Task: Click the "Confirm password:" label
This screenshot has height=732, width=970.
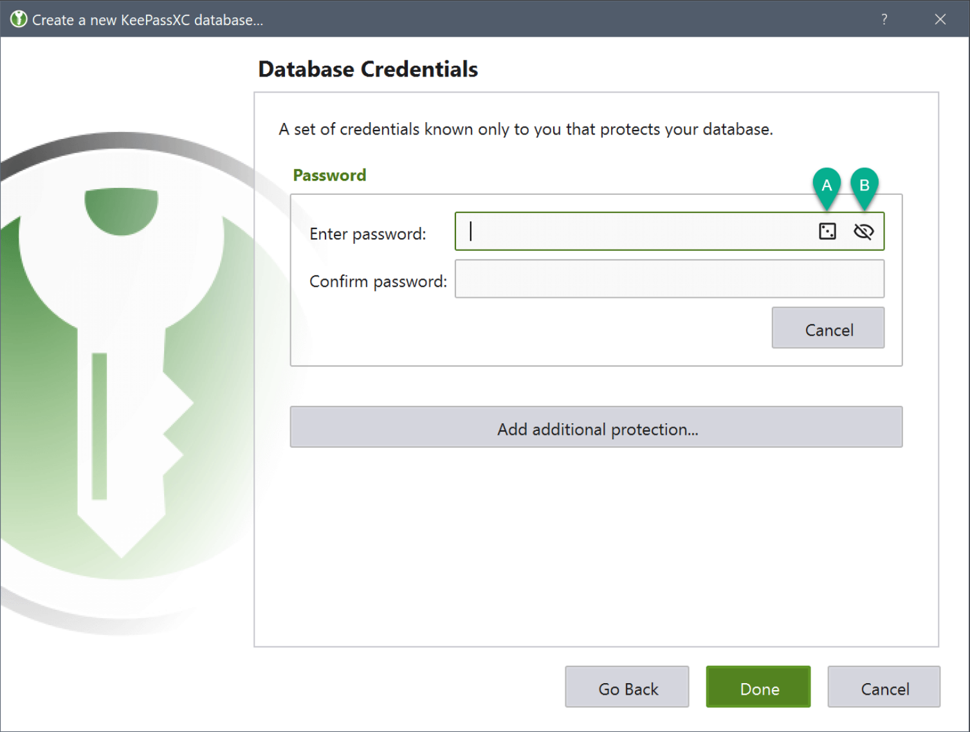Action: coord(378,282)
